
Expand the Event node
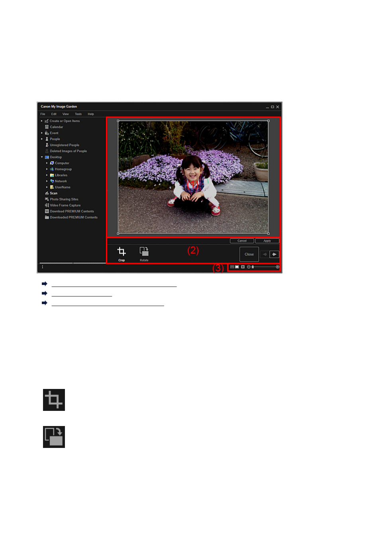42,133
